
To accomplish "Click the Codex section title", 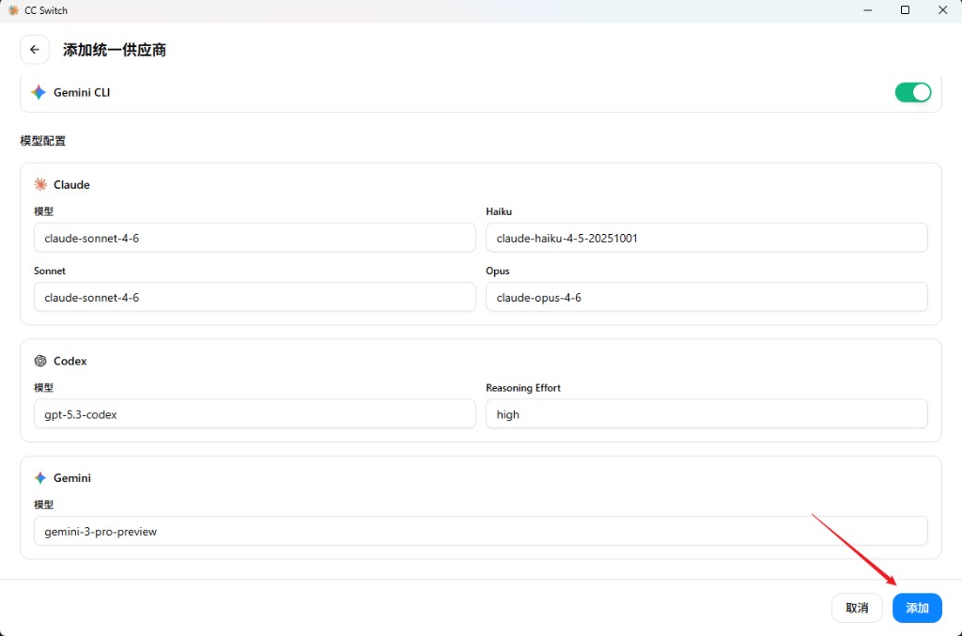I will click(70, 361).
